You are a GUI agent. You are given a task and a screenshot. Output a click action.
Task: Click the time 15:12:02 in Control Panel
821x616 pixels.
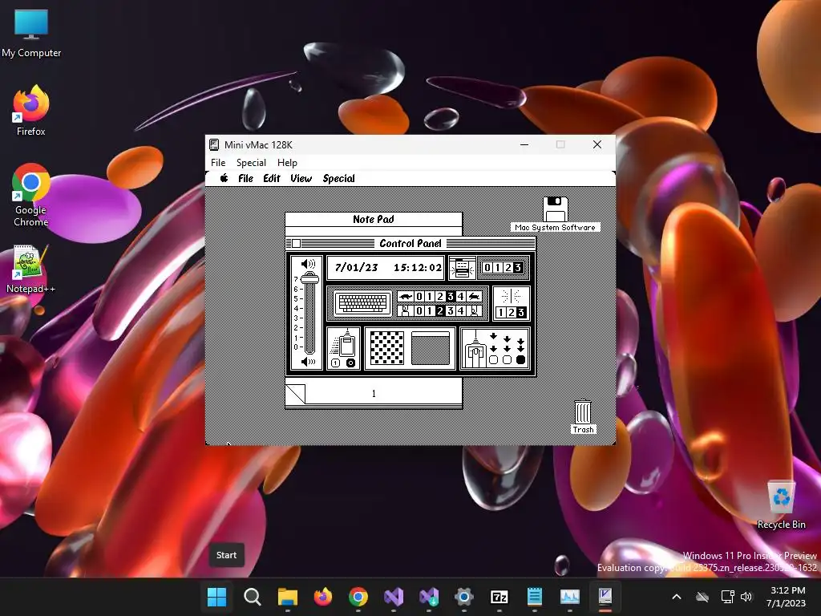click(418, 267)
